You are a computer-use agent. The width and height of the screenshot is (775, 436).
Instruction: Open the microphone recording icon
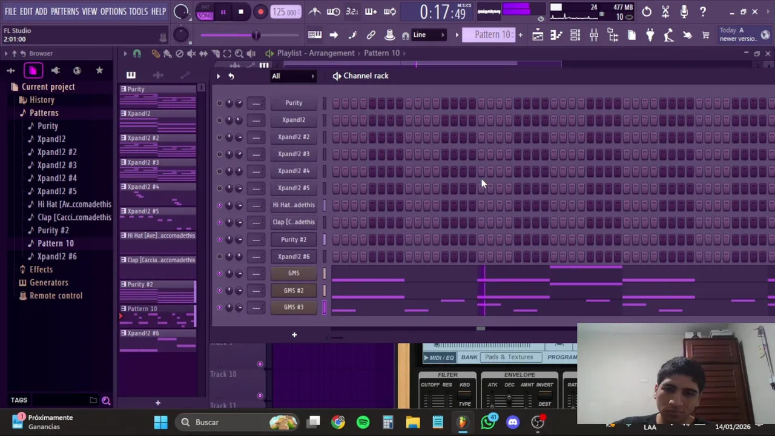coord(684,12)
